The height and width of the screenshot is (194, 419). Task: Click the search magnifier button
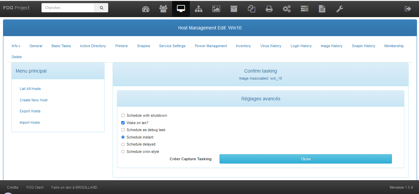click(102, 8)
